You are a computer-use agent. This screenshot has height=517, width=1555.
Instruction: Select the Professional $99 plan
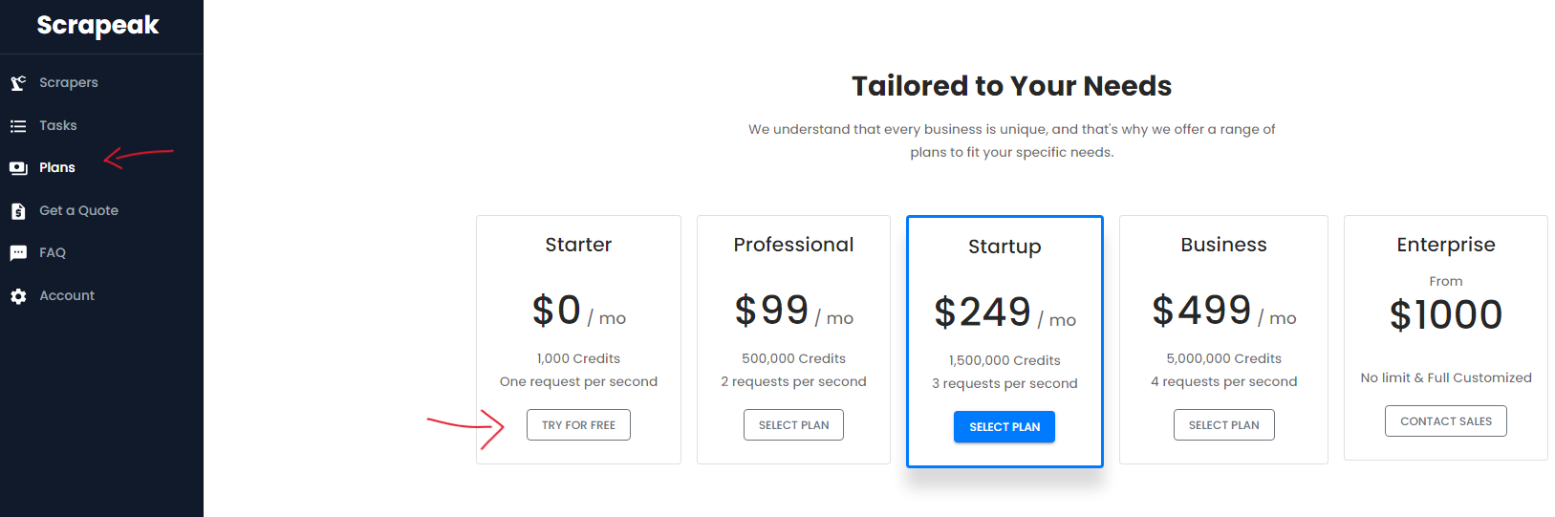tap(793, 425)
